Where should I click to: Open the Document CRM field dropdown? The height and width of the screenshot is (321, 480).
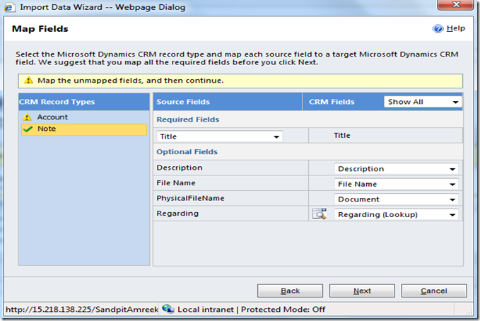396,199
